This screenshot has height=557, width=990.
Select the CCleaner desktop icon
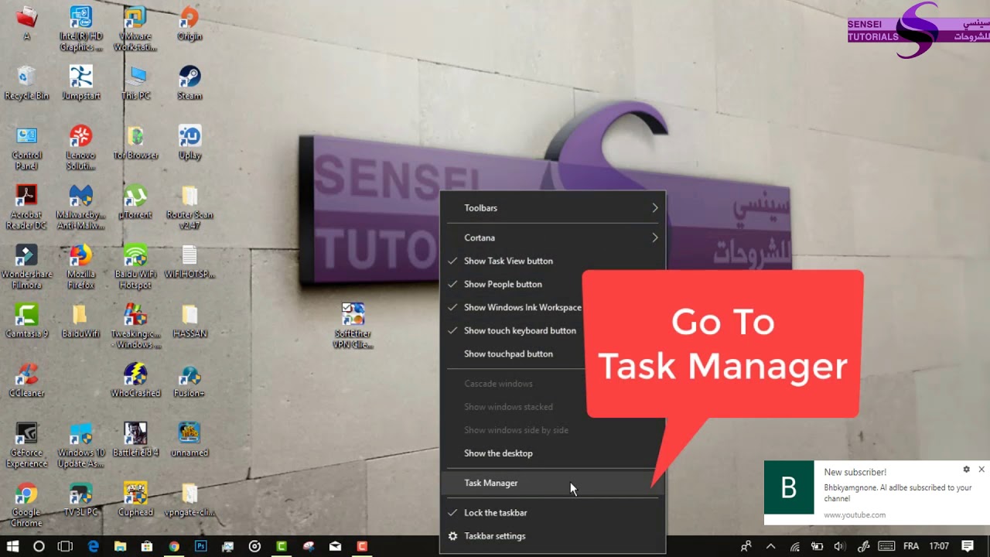[26, 381]
